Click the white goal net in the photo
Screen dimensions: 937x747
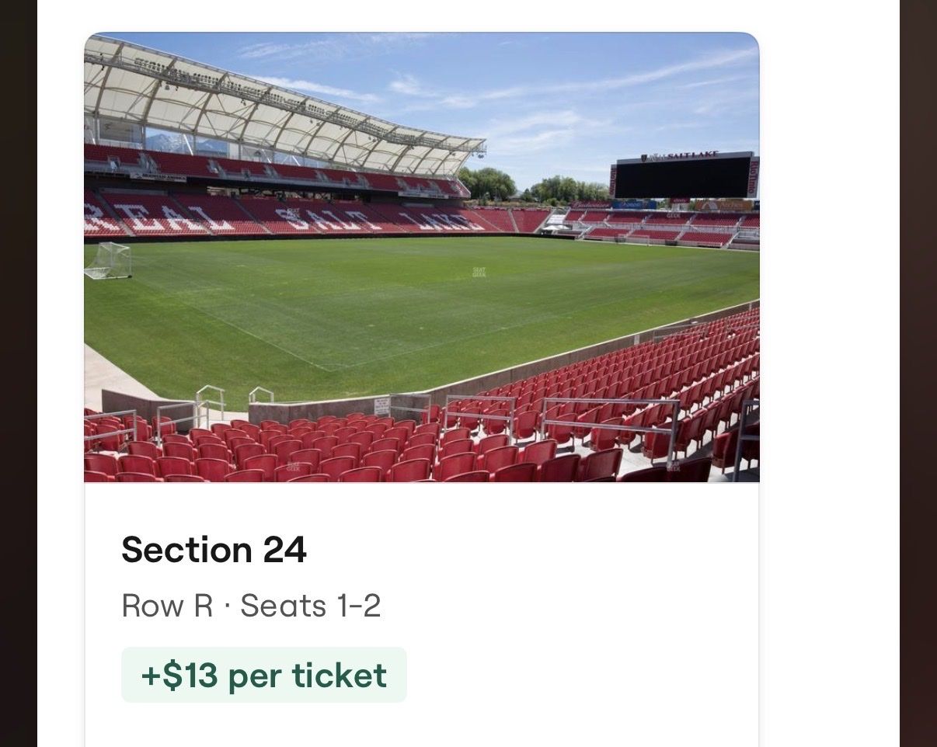(108, 260)
